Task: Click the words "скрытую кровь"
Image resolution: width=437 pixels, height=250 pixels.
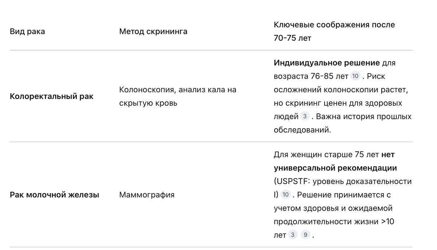Action: pyautogui.click(x=148, y=103)
